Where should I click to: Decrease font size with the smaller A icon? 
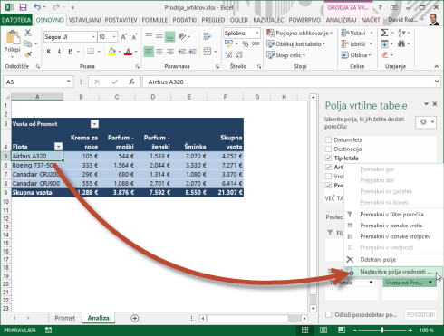point(134,37)
